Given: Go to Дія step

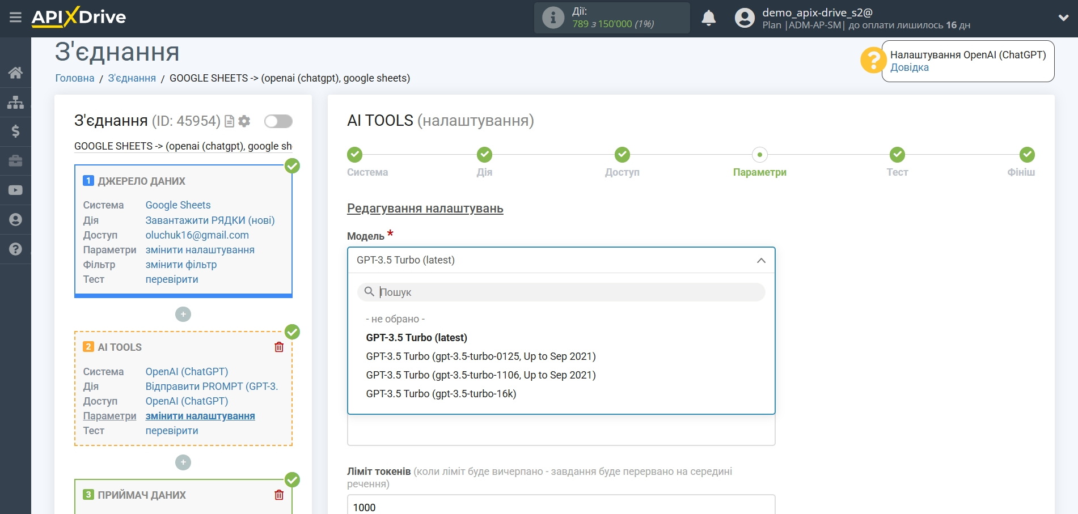Looking at the screenshot, I should tap(484, 155).
